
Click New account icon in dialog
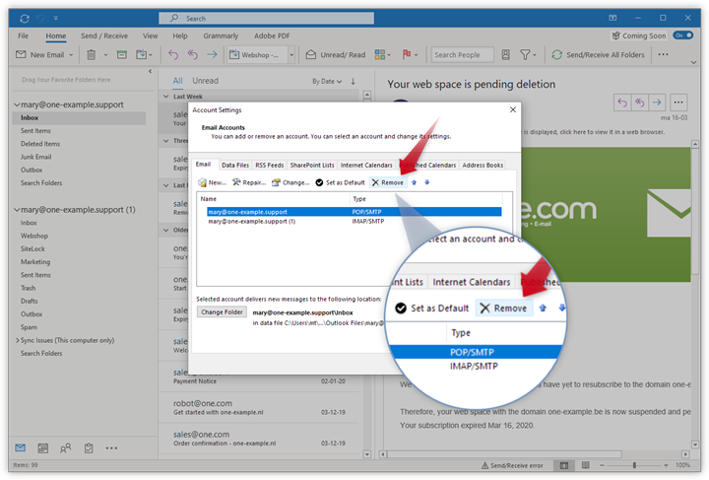click(212, 182)
